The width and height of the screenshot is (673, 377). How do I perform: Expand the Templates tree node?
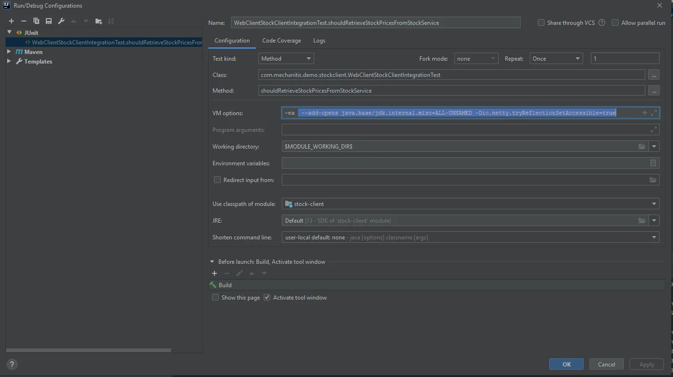pyautogui.click(x=9, y=61)
